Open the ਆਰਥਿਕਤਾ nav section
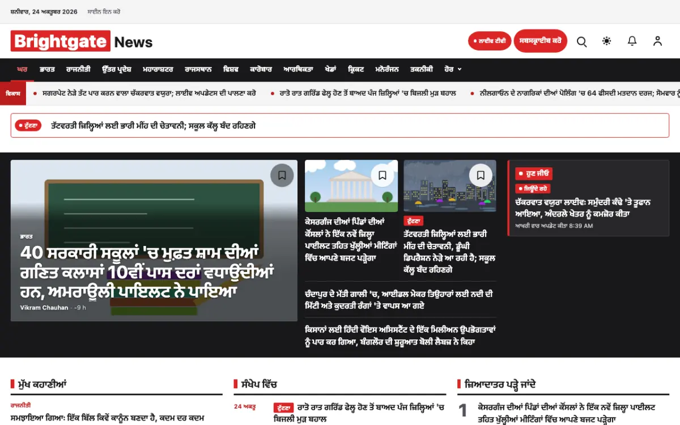This screenshot has width=680, height=425. tap(298, 69)
